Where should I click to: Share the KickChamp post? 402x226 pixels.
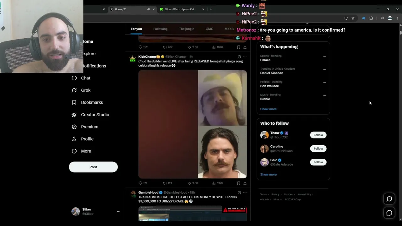click(x=245, y=183)
